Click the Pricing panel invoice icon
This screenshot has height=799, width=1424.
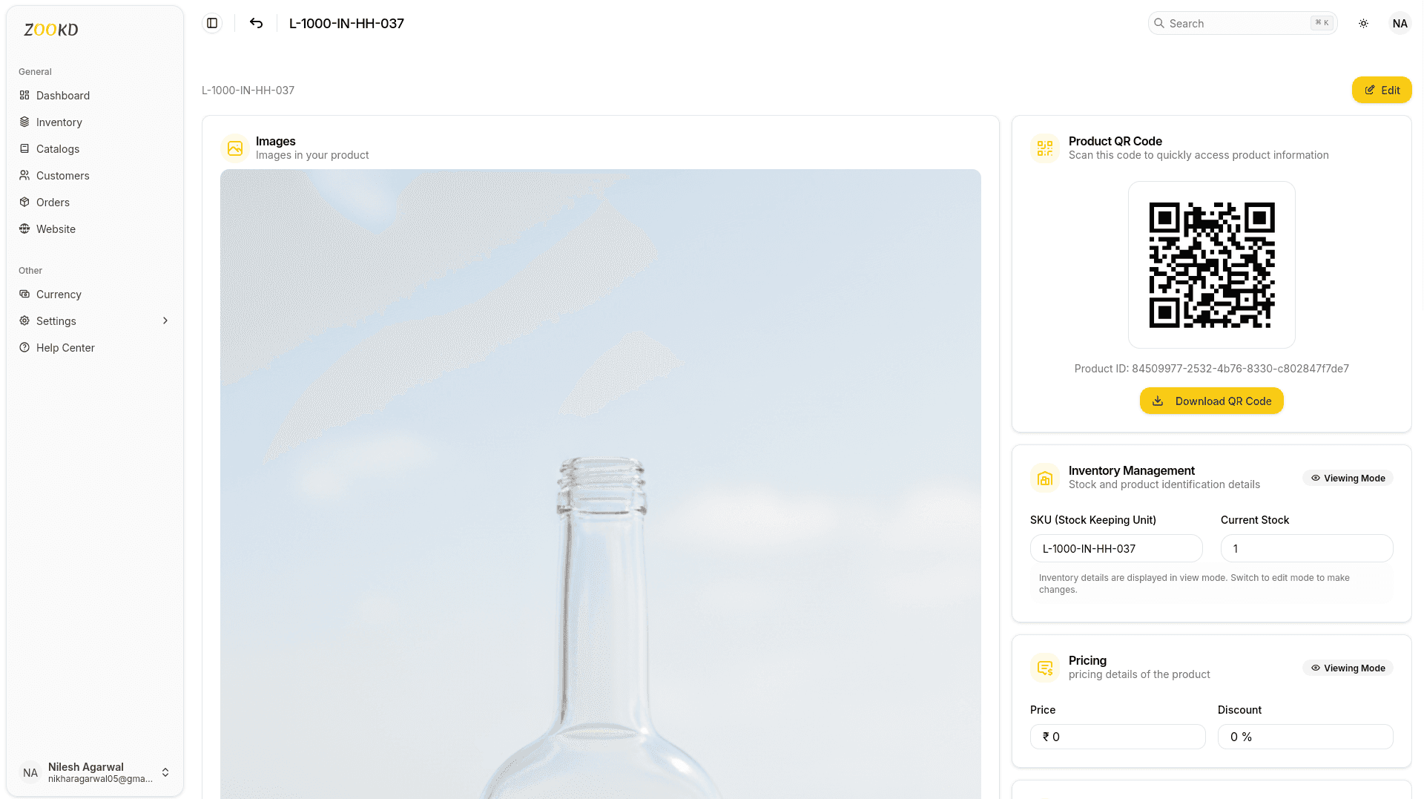1045,667
